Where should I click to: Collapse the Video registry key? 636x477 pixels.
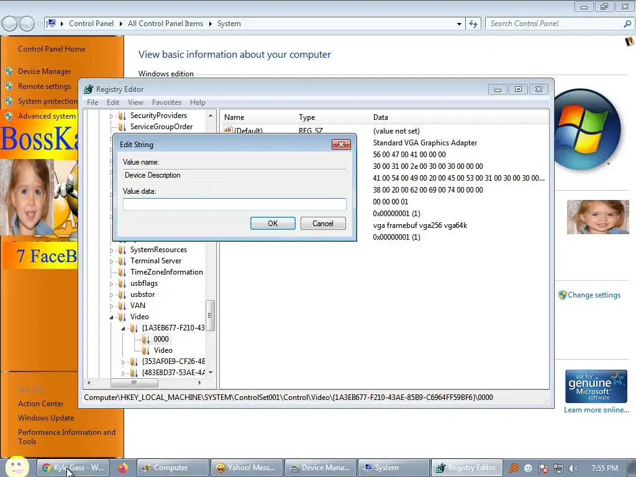(112, 317)
